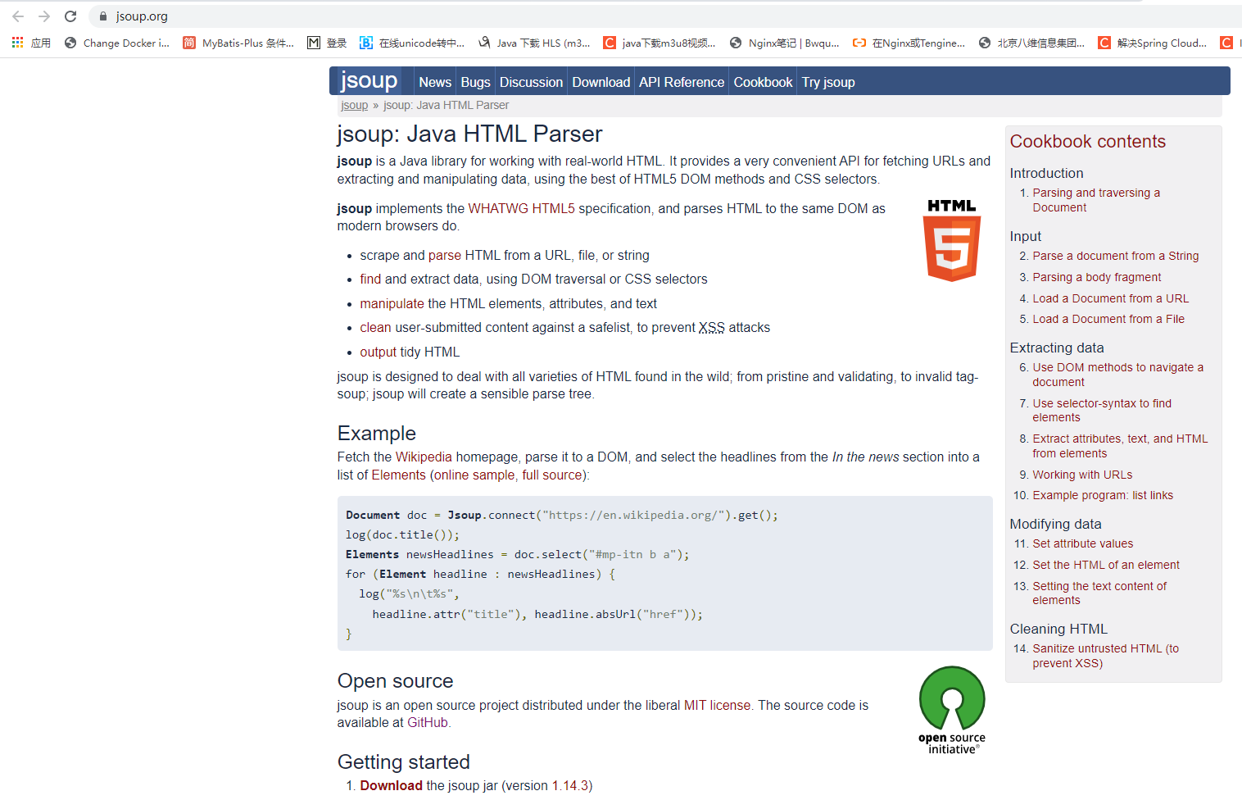Follow the MIT license link

pyautogui.click(x=717, y=706)
